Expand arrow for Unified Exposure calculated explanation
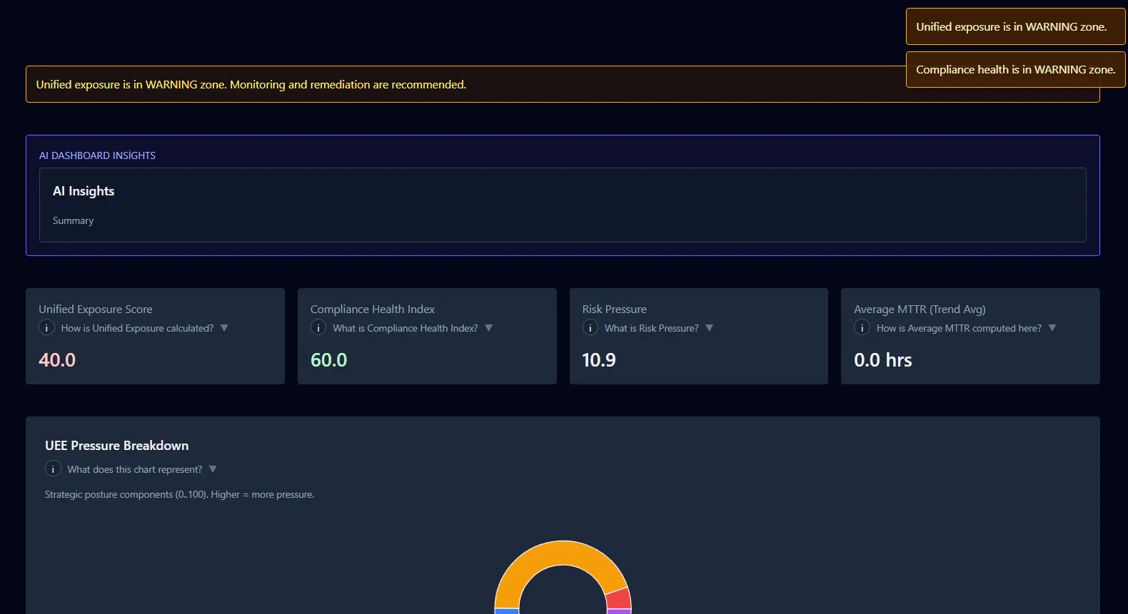1128x614 pixels. pos(224,328)
